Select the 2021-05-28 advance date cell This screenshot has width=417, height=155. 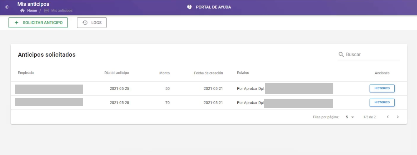[119, 103]
